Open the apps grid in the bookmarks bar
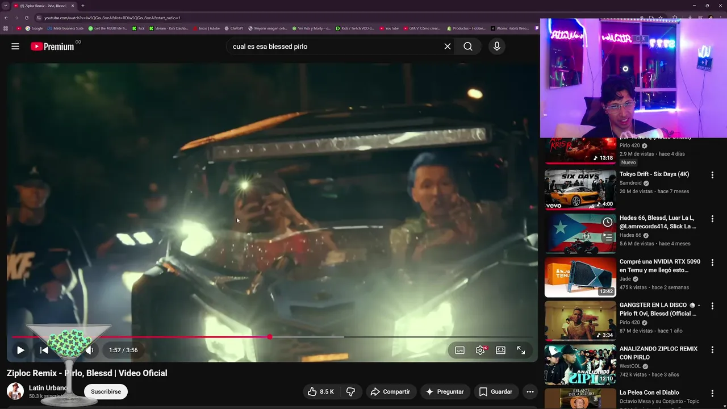 [x=6, y=28]
